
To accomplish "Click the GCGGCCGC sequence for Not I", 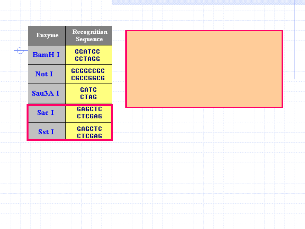I will click(88, 71).
